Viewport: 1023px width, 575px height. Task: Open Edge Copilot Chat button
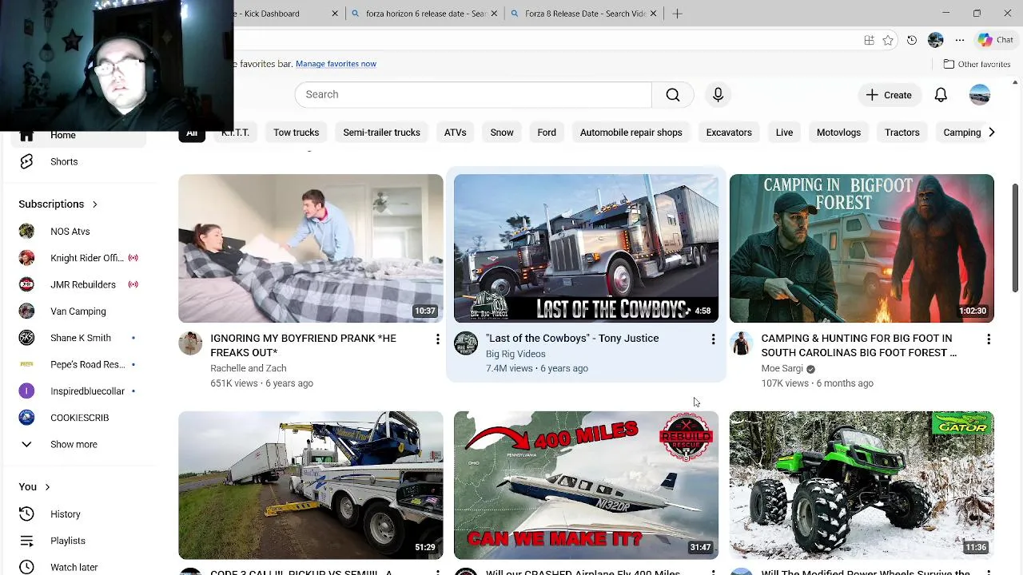[x=996, y=40]
